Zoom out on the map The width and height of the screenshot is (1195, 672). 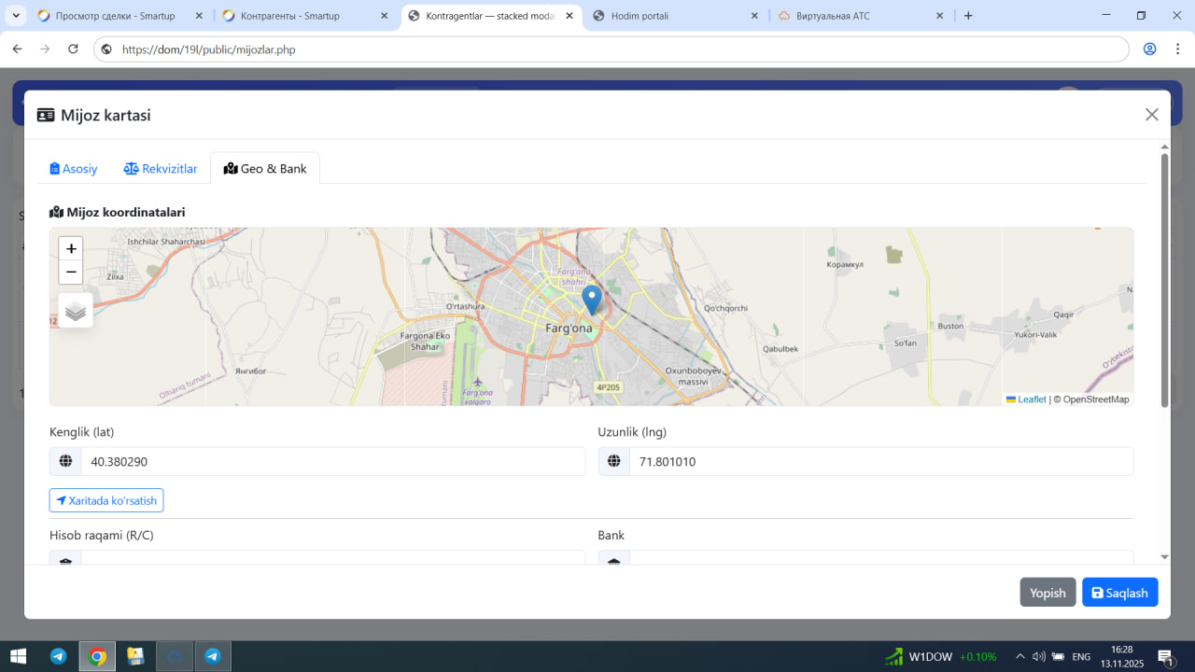pyautogui.click(x=71, y=273)
